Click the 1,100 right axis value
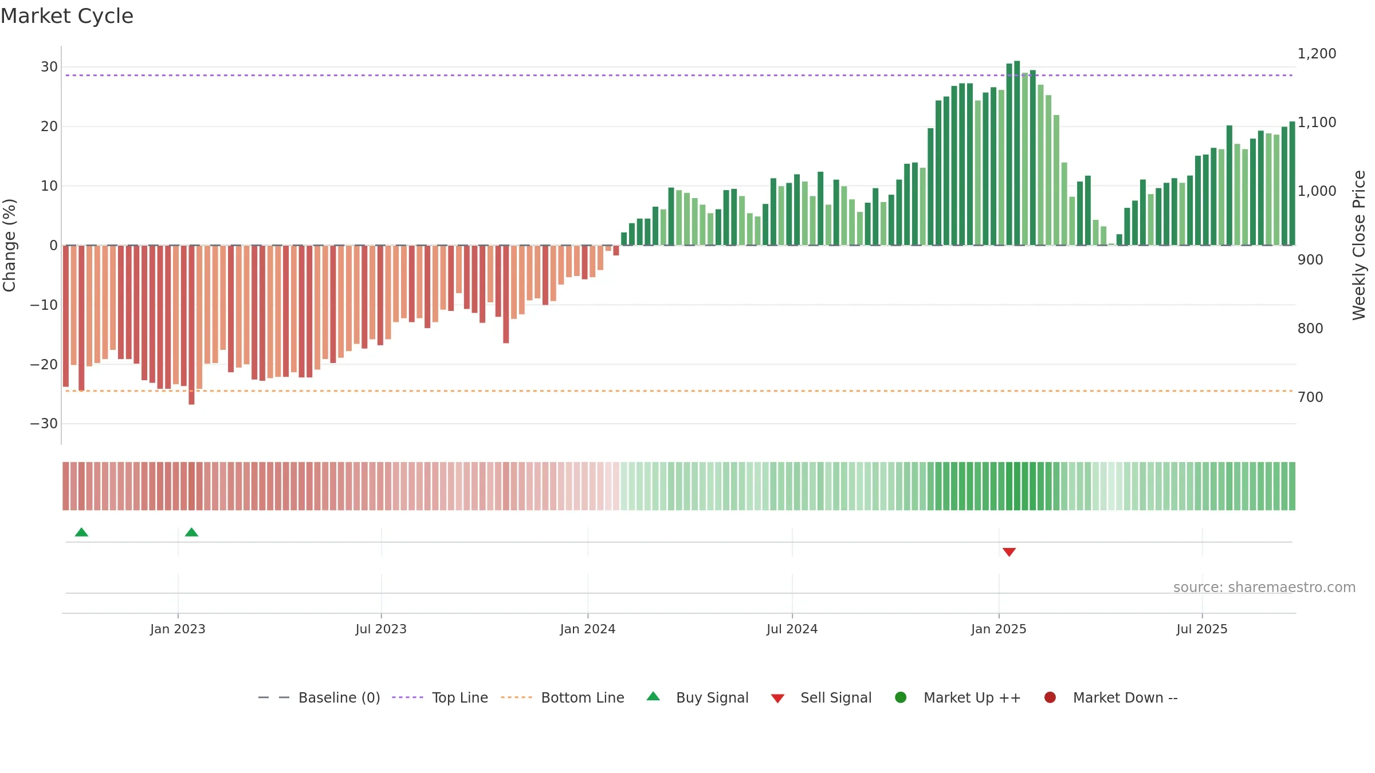Viewport: 1375px width, 773px height. [x=1317, y=123]
